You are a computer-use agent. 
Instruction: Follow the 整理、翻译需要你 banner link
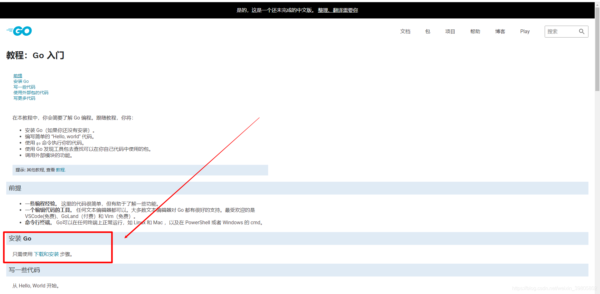click(338, 10)
